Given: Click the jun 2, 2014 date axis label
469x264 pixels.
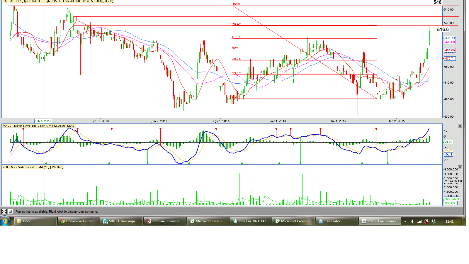Looking at the screenshot, I should tap(159, 121).
